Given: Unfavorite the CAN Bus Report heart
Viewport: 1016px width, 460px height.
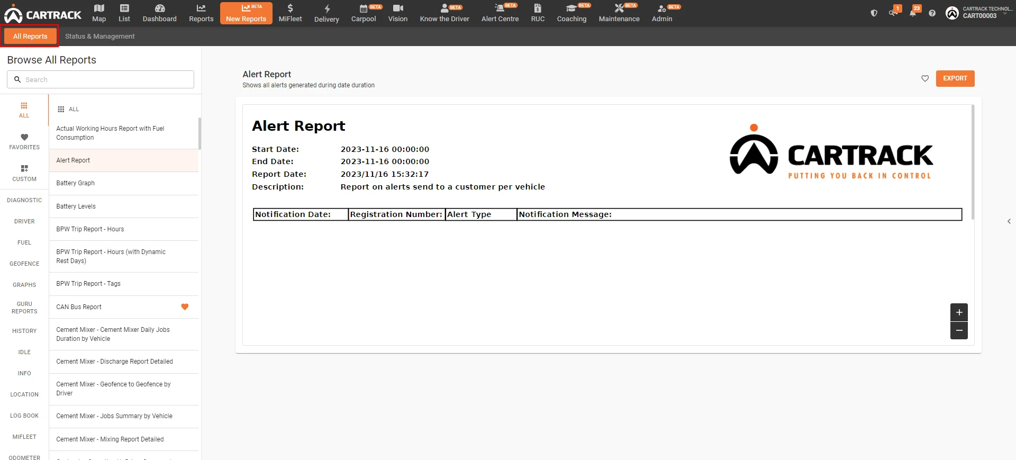Looking at the screenshot, I should pos(185,307).
